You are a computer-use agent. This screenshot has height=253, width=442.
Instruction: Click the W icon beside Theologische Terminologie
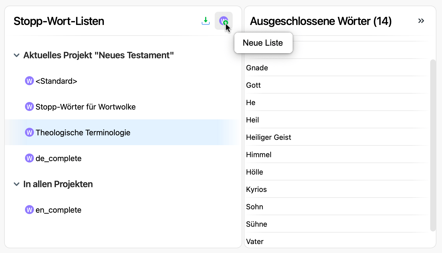point(29,133)
